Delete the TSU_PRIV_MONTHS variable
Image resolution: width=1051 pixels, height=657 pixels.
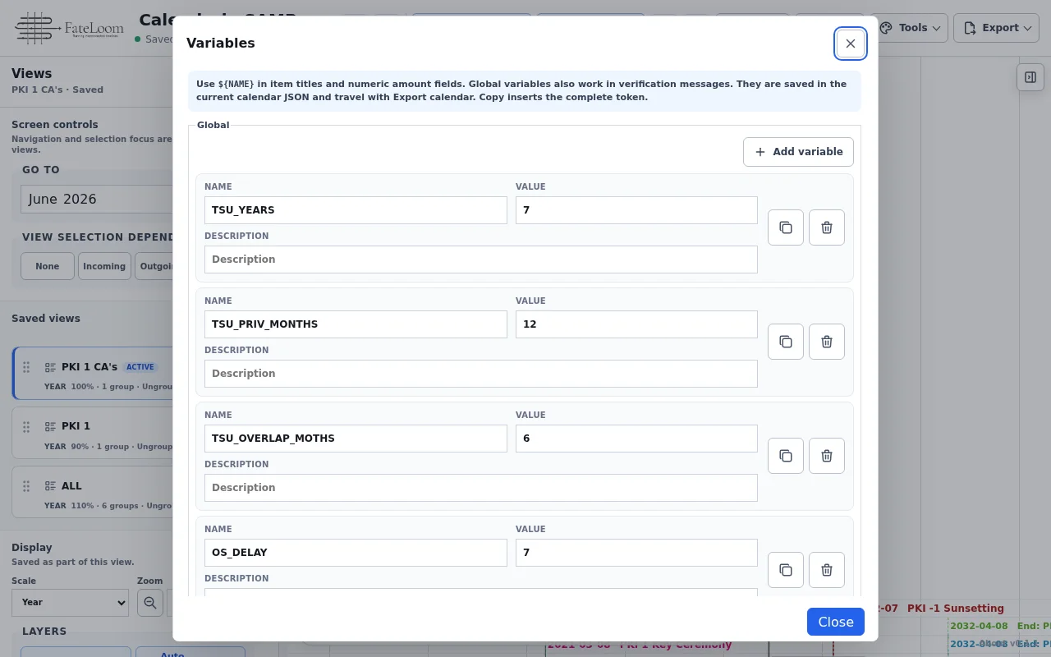826,342
